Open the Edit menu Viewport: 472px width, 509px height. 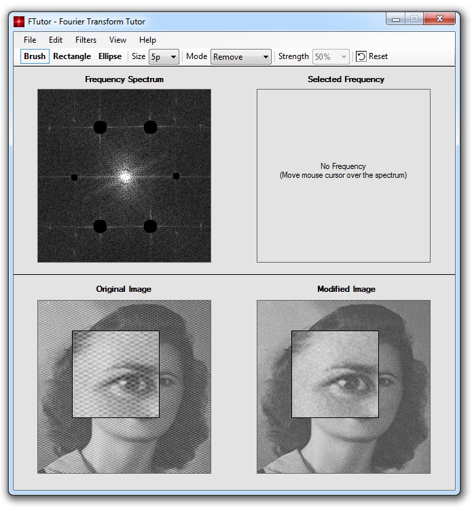(x=56, y=40)
